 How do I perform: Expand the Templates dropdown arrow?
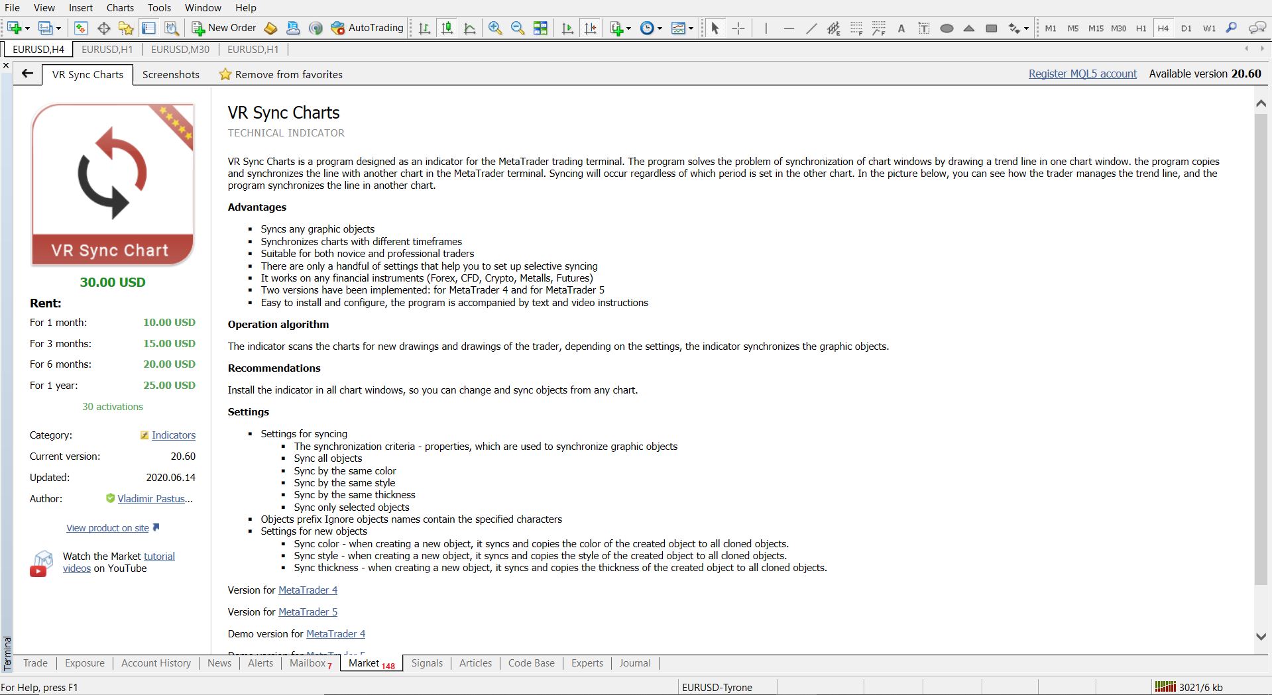pyautogui.click(x=691, y=28)
